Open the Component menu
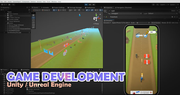The height and width of the screenshot is (95, 180). pyautogui.click(x=26, y=2)
